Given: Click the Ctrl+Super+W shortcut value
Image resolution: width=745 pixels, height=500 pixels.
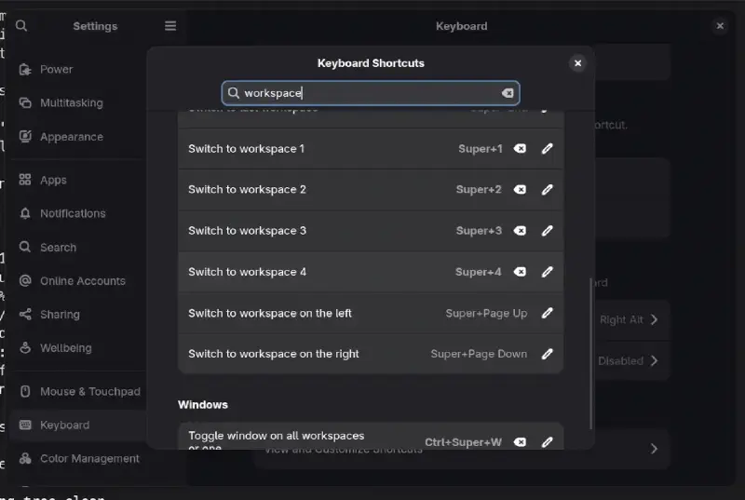Looking at the screenshot, I should pos(463,442).
